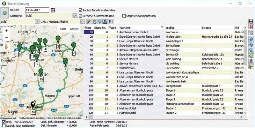Screen dimensions: 255x128
Task: Click into the Datum field 14.06.2017
Action: point(37,10)
